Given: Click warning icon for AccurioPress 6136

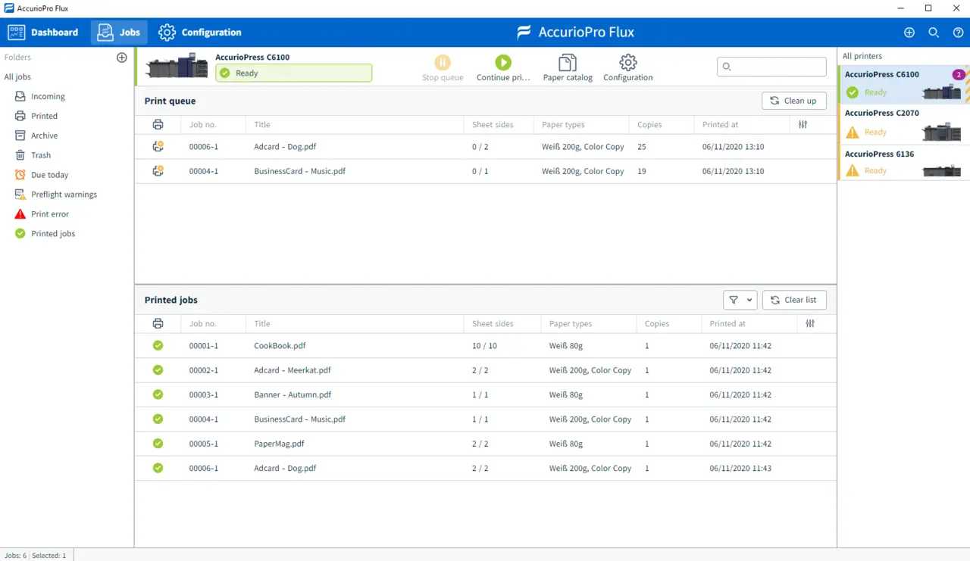Looking at the screenshot, I should pos(853,171).
